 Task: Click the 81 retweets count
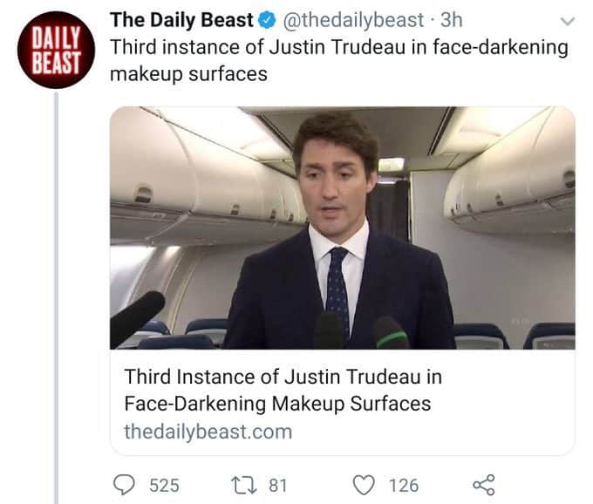tap(277, 486)
